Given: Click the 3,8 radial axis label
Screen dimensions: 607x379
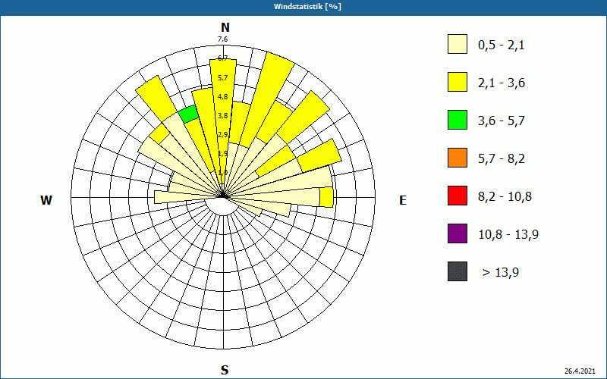Looking at the screenshot, I should click(222, 116).
